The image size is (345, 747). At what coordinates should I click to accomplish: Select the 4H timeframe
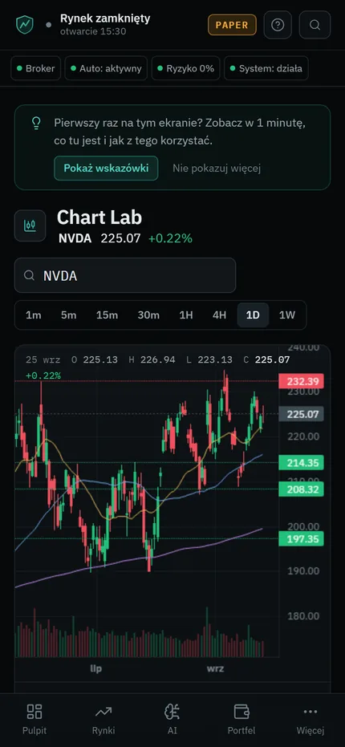coord(219,315)
